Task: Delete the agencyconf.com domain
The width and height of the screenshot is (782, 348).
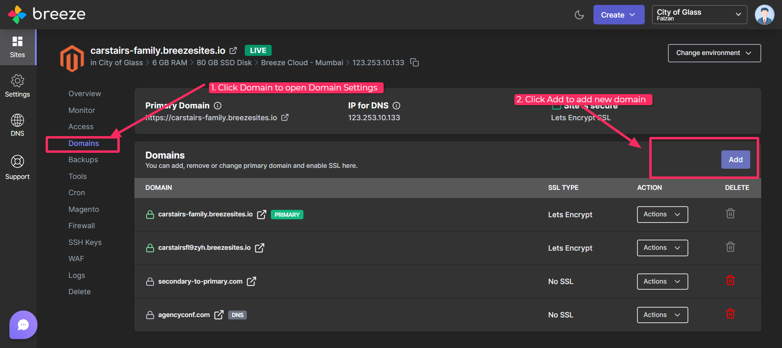Action: pyautogui.click(x=730, y=314)
